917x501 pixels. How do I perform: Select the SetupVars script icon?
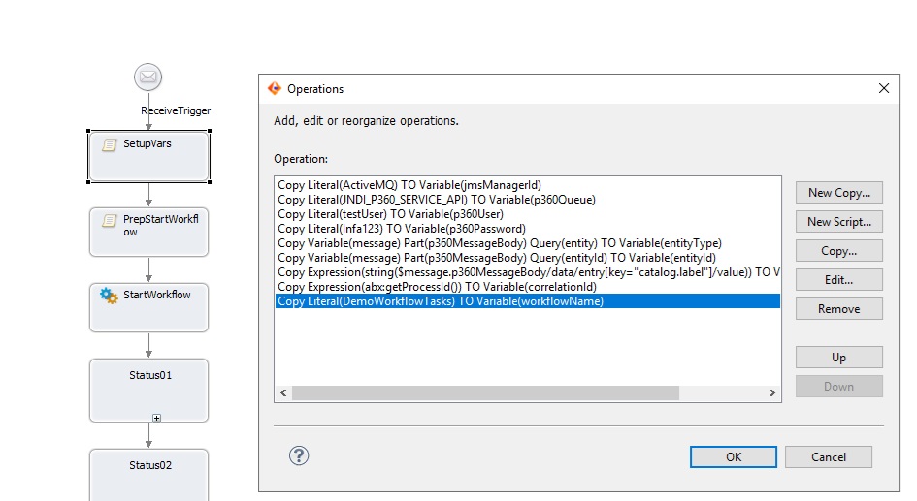tap(110, 144)
